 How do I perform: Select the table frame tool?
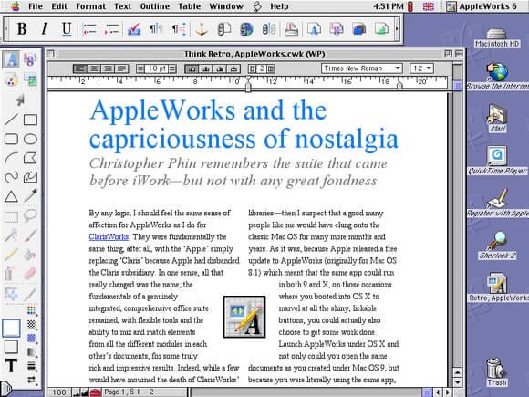pos(30,79)
